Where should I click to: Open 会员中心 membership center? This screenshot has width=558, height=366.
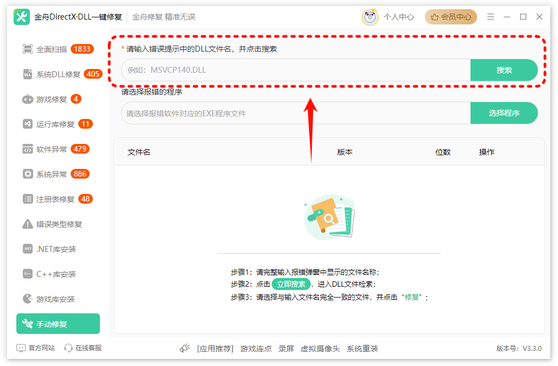(x=451, y=17)
